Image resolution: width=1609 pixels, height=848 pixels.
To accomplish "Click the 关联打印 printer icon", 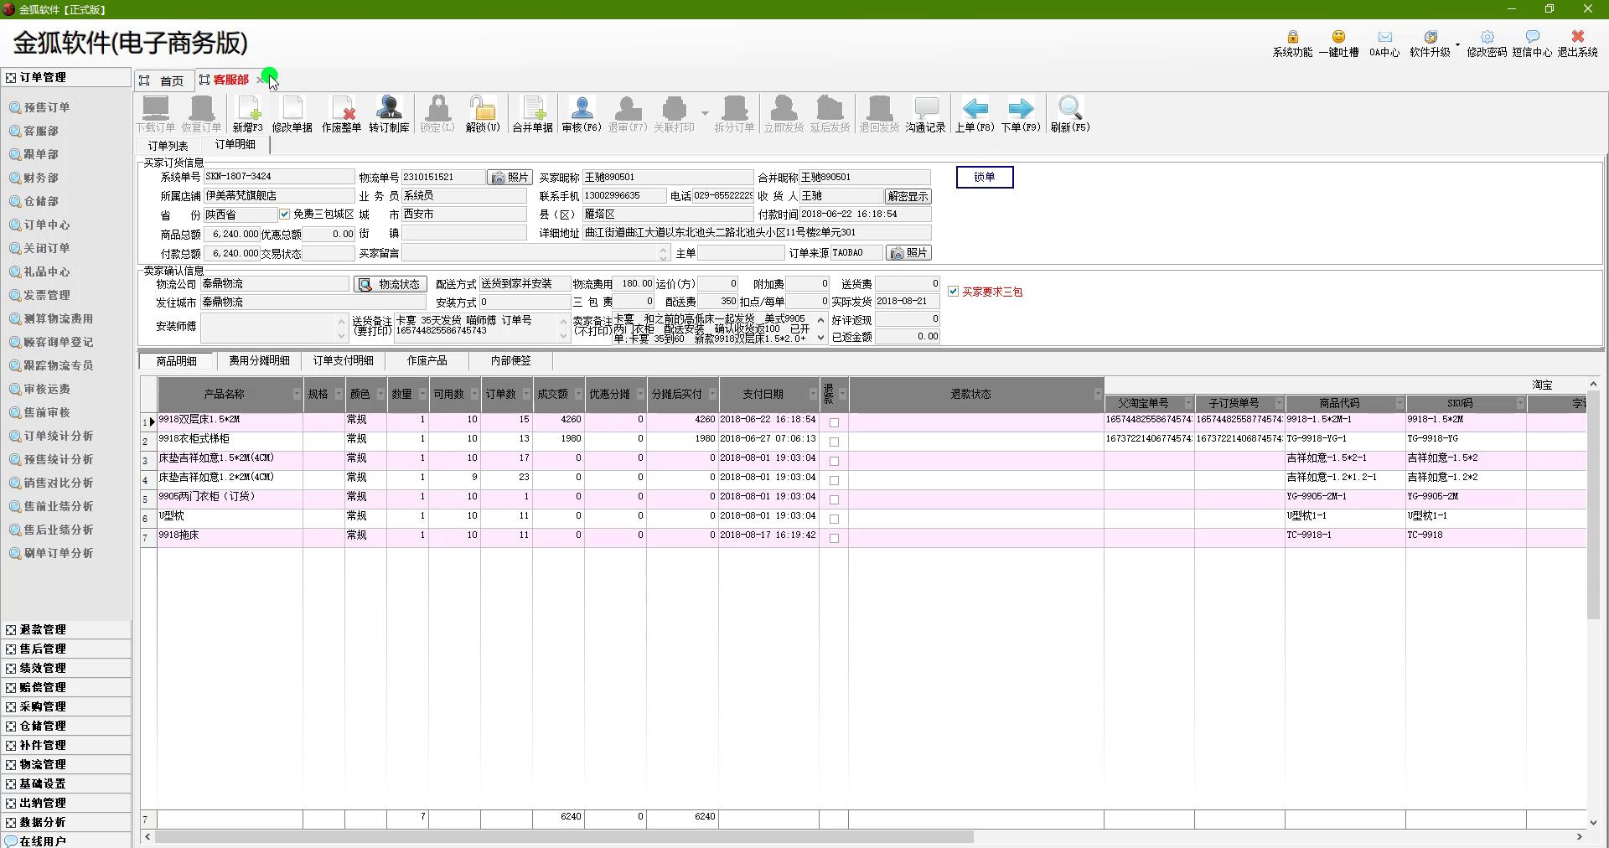I will click(674, 108).
